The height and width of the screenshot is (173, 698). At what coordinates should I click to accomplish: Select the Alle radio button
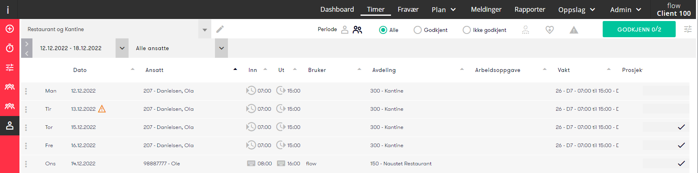point(383,30)
